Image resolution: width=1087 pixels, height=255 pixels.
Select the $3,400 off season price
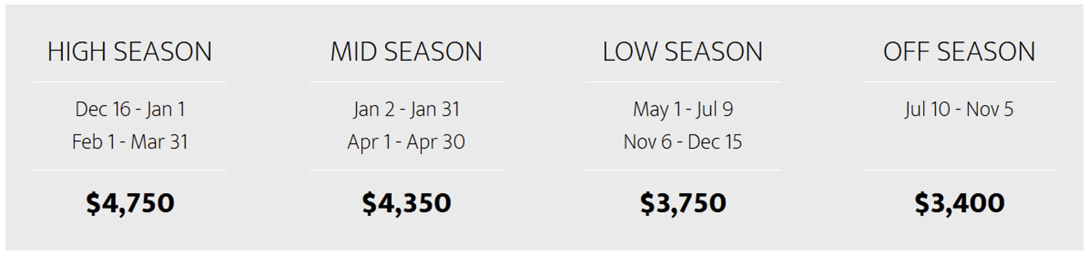(x=959, y=203)
